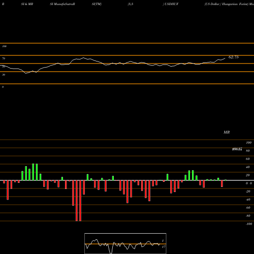Click the 40 label on the MR axis

click(x=248, y=167)
